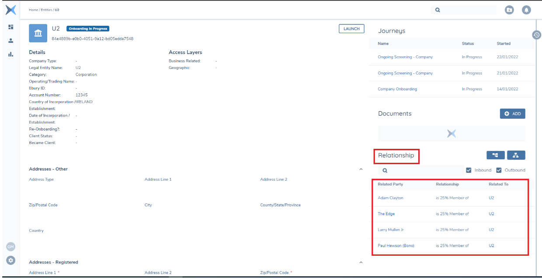Go to Entities in the breadcrumb
The width and height of the screenshot is (542, 278).
point(47,10)
